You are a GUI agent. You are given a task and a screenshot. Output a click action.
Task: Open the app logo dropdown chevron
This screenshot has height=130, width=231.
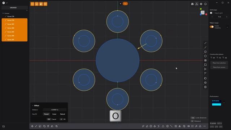tap(7, 3)
